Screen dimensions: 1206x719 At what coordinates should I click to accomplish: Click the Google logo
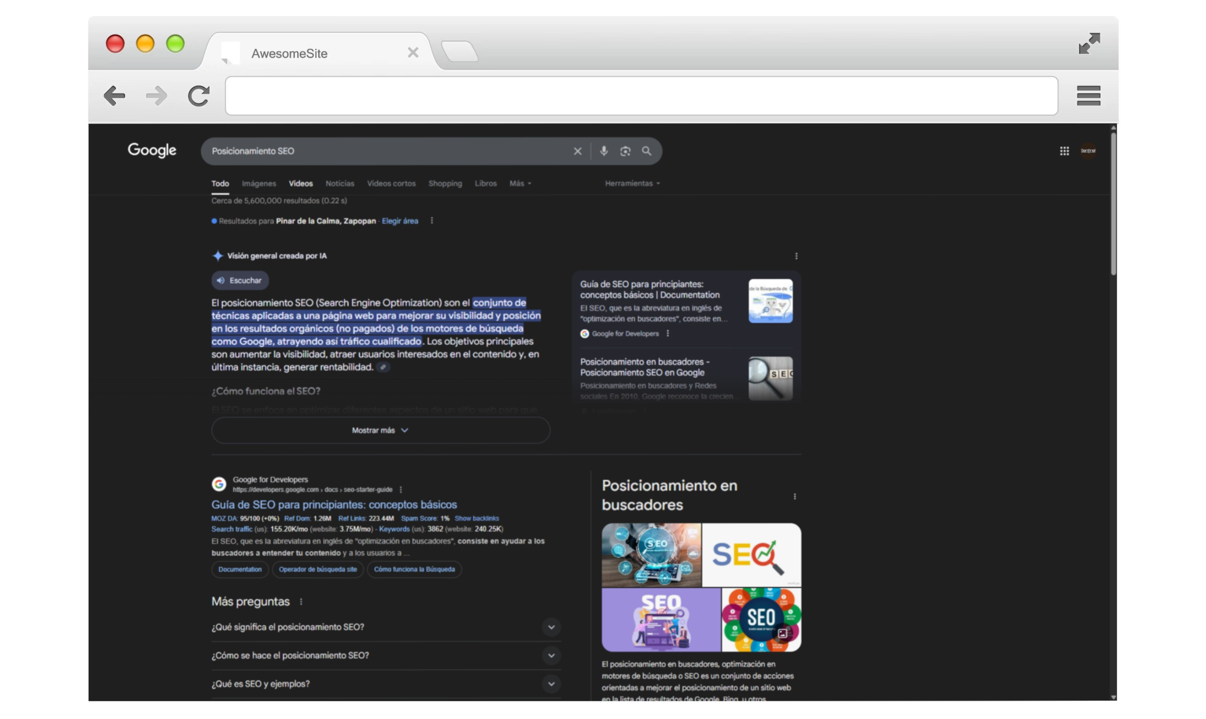pyautogui.click(x=152, y=150)
